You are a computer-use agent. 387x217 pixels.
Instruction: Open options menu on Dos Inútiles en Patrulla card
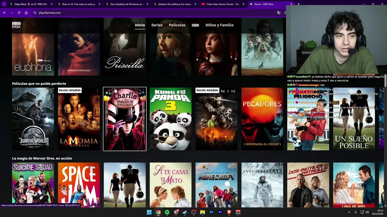click(326, 166)
